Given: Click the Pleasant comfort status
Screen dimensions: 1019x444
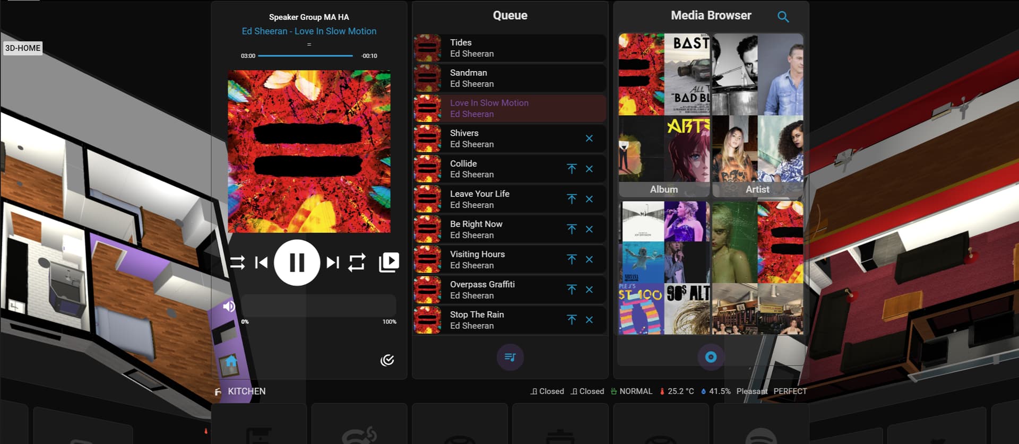Looking at the screenshot, I should pos(752,391).
